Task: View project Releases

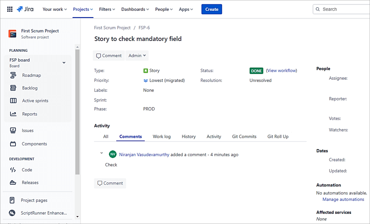Action: 30,182
